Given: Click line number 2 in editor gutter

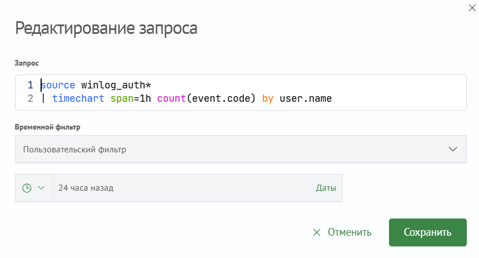Looking at the screenshot, I should (30, 98).
